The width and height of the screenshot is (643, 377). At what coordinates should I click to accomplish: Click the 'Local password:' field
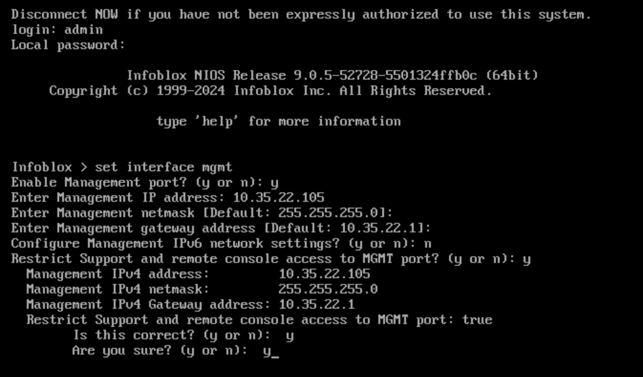(x=68, y=45)
